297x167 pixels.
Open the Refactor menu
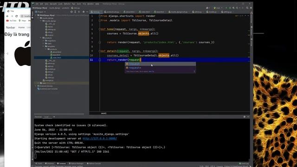click(x=67, y=4)
